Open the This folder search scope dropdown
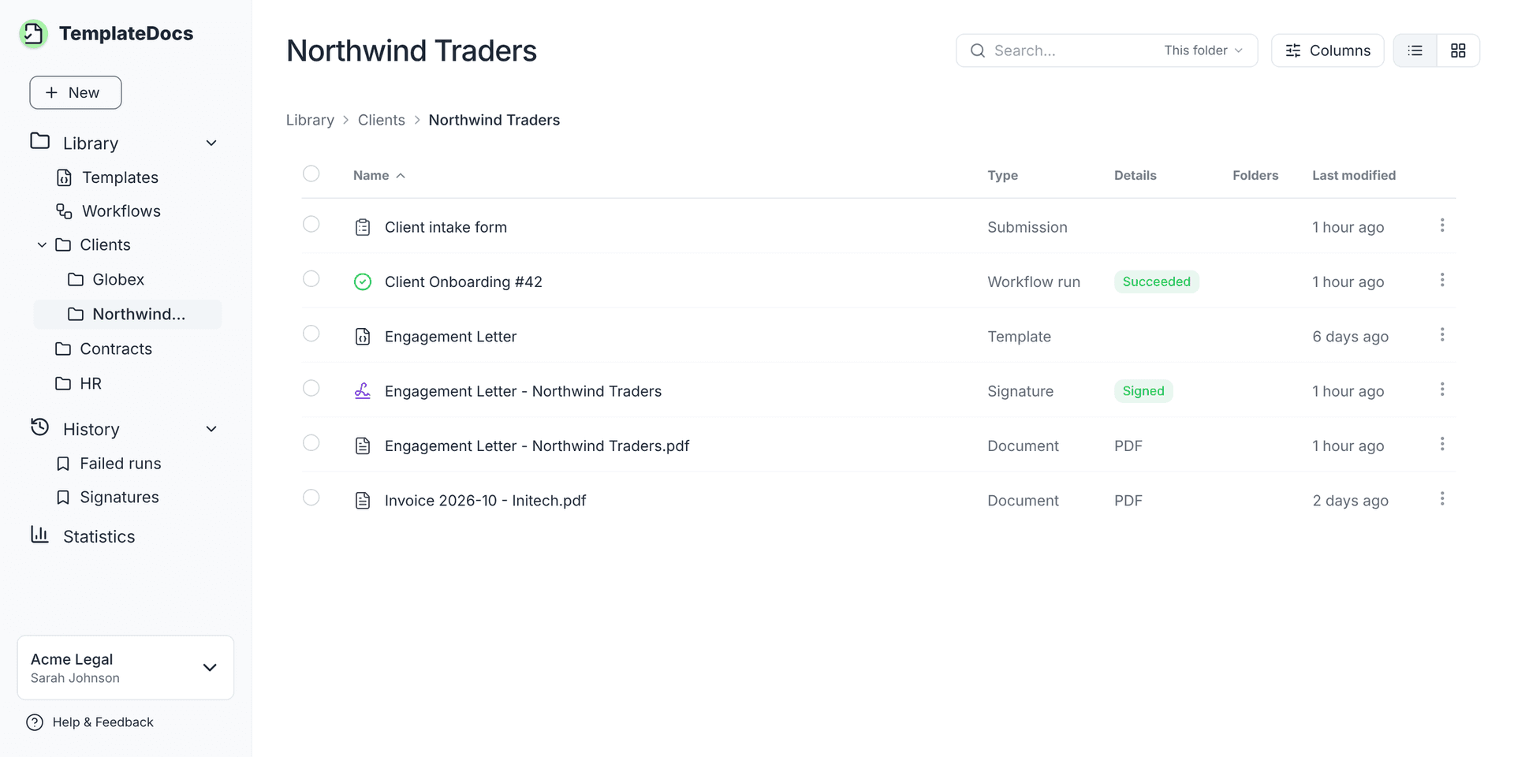 point(1203,50)
